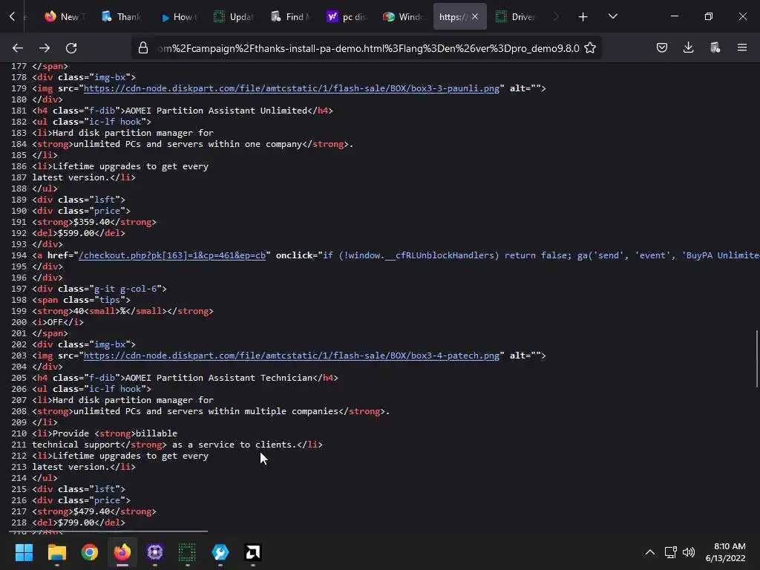Click 'latest version.' on line 187
This screenshot has width=760, height=570.
click(71, 177)
